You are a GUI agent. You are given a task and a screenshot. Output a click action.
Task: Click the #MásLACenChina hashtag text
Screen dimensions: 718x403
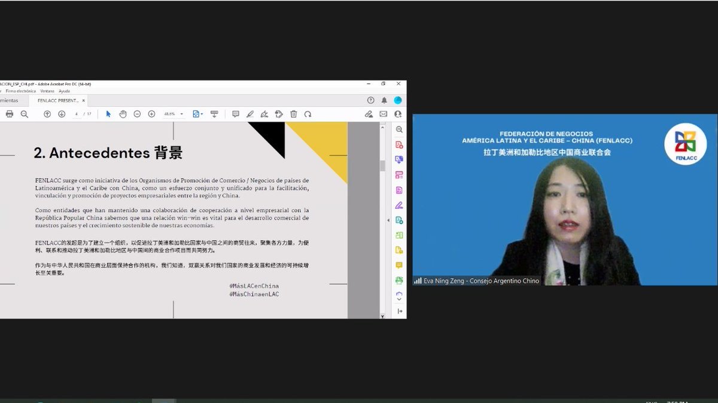click(x=254, y=286)
